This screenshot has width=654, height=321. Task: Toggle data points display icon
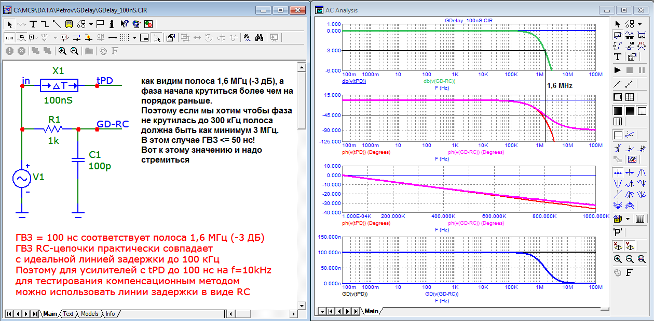(x=630, y=83)
